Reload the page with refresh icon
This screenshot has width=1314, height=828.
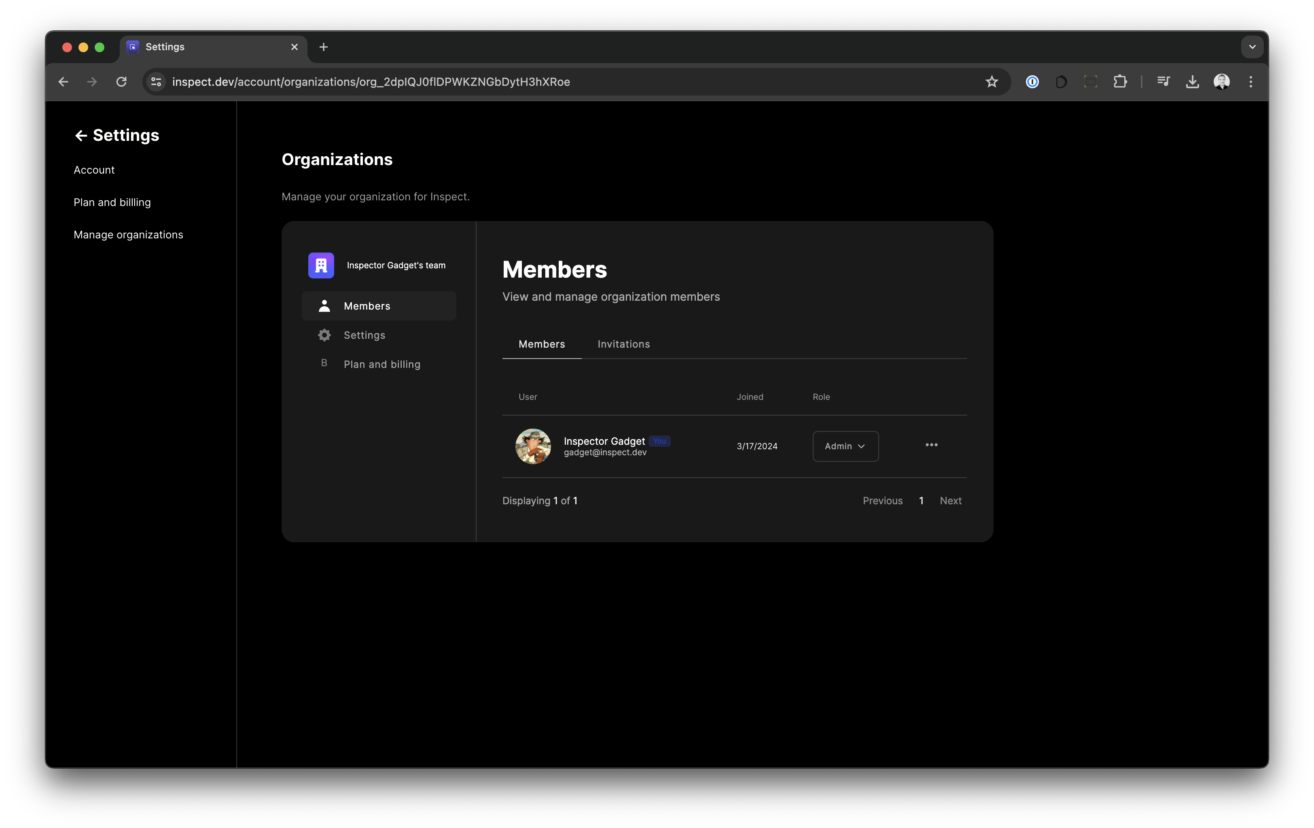click(x=121, y=82)
